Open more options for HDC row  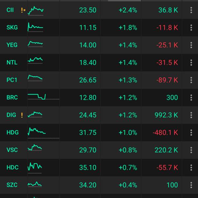[191, 167]
